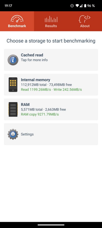Switch to the Results tab

coord(51,21)
